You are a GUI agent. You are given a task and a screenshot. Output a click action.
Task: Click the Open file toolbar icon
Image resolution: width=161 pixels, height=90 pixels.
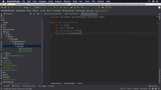[2, 7]
